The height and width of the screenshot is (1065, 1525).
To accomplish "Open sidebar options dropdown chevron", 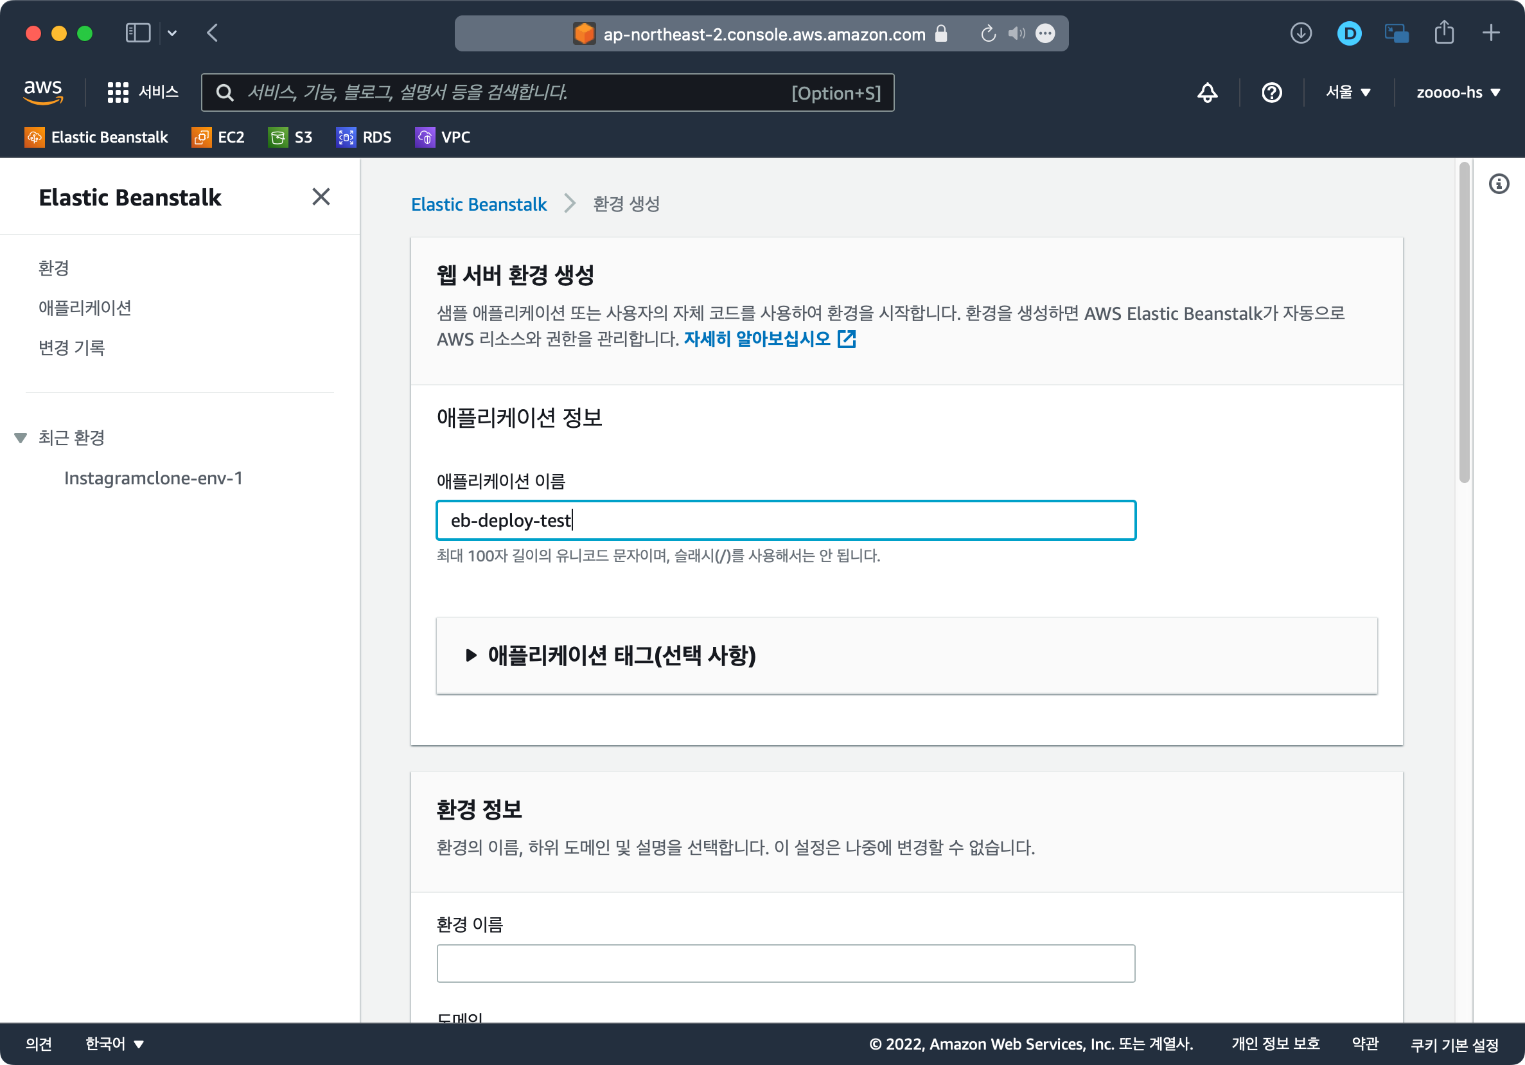I will coord(172,33).
